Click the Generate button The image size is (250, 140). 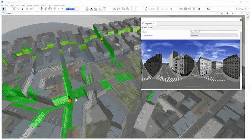150,9
